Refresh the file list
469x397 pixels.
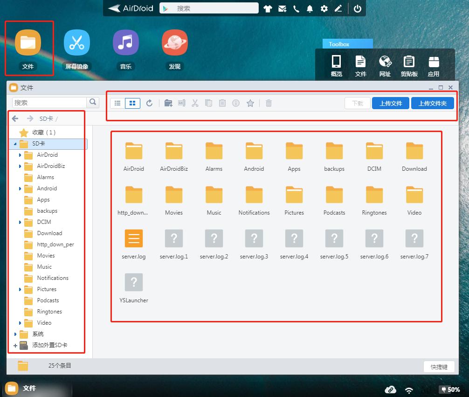tap(149, 103)
